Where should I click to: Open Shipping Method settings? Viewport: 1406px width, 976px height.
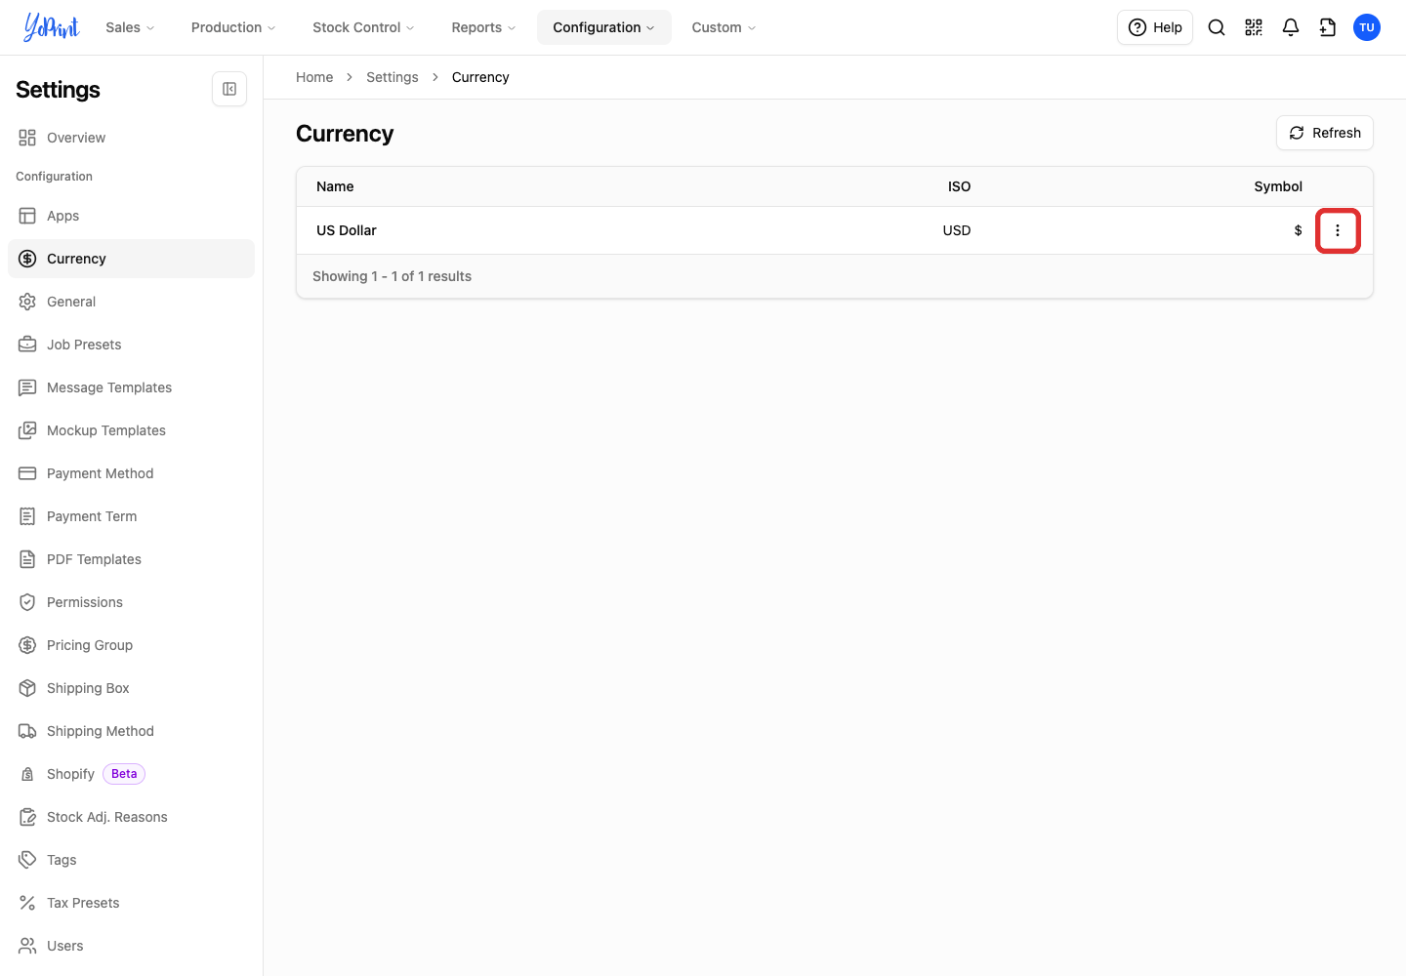131,731
